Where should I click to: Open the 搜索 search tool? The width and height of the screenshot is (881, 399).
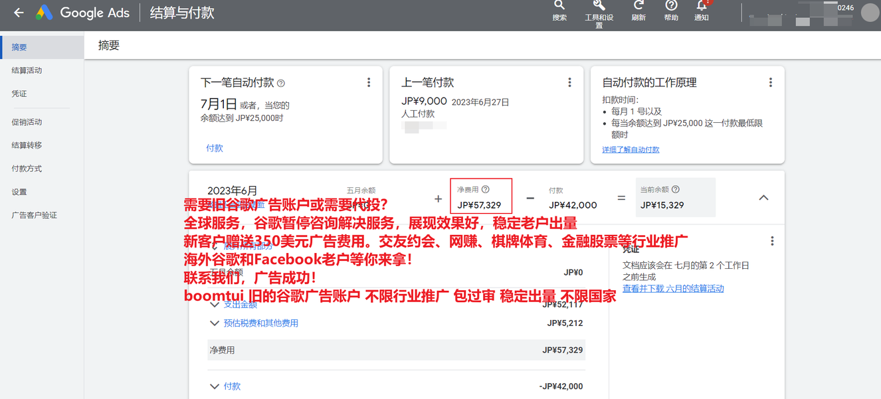click(x=559, y=11)
